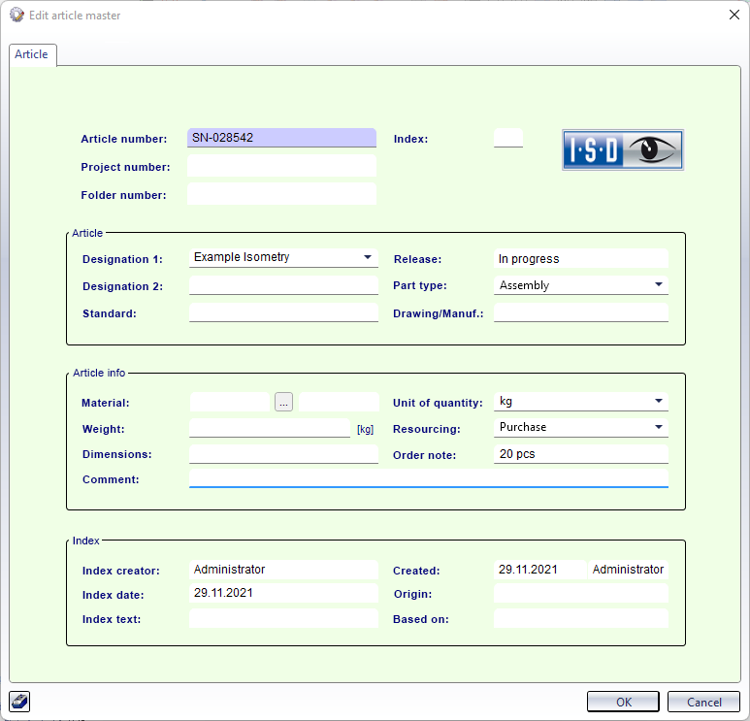Focus the Project number input field
The image size is (750, 721).
click(x=281, y=166)
